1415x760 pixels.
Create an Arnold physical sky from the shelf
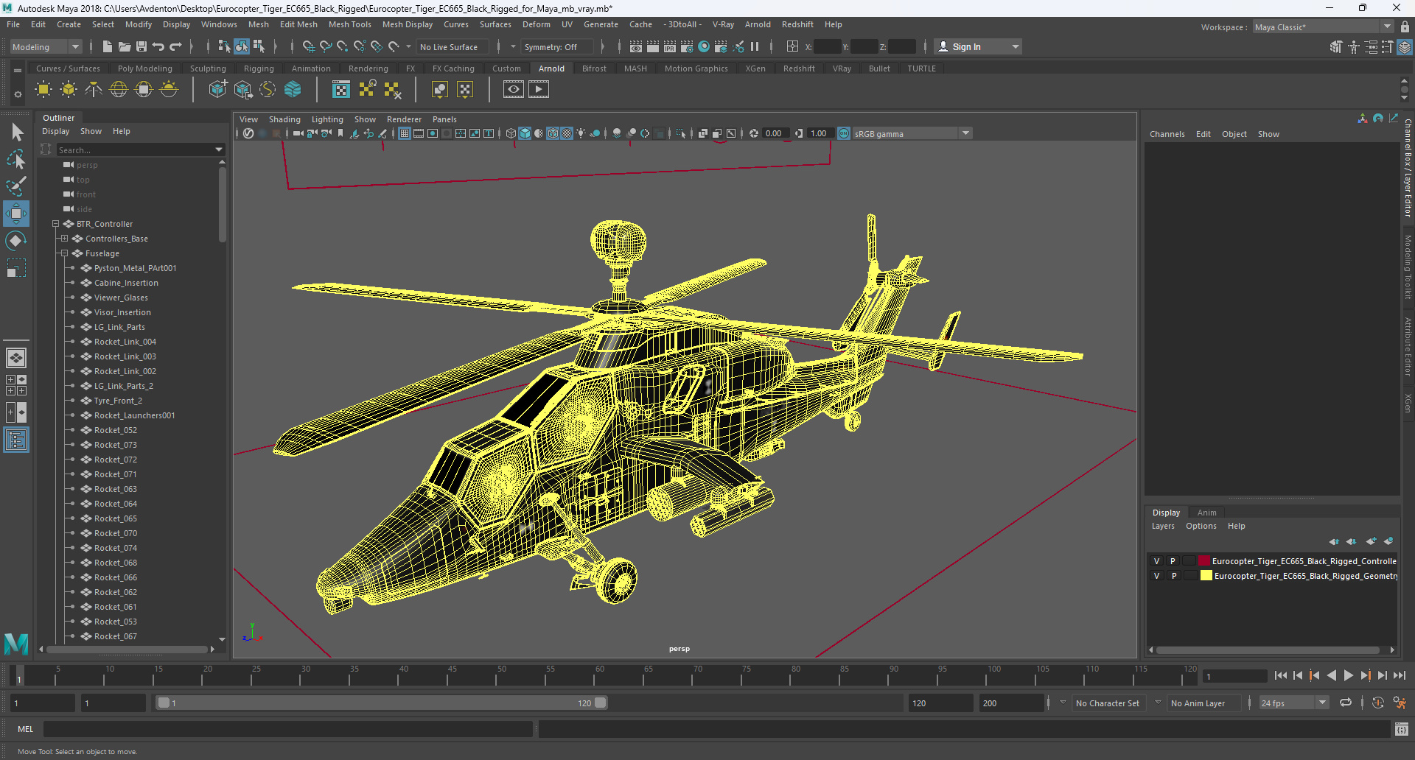click(169, 90)
